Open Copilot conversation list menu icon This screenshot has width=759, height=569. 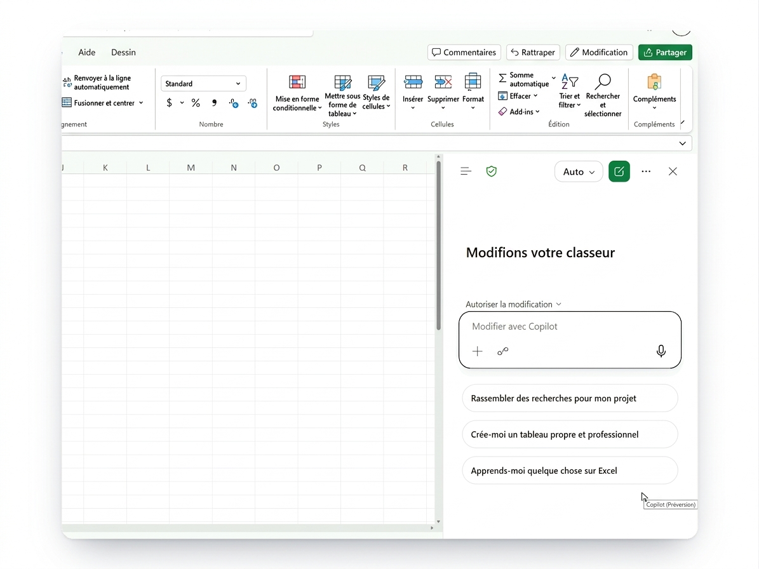[x=466, y=171]
